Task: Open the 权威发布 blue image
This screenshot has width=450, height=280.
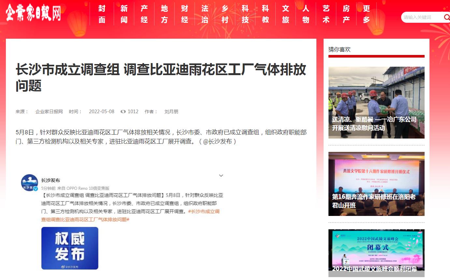Action: [70, 248]
